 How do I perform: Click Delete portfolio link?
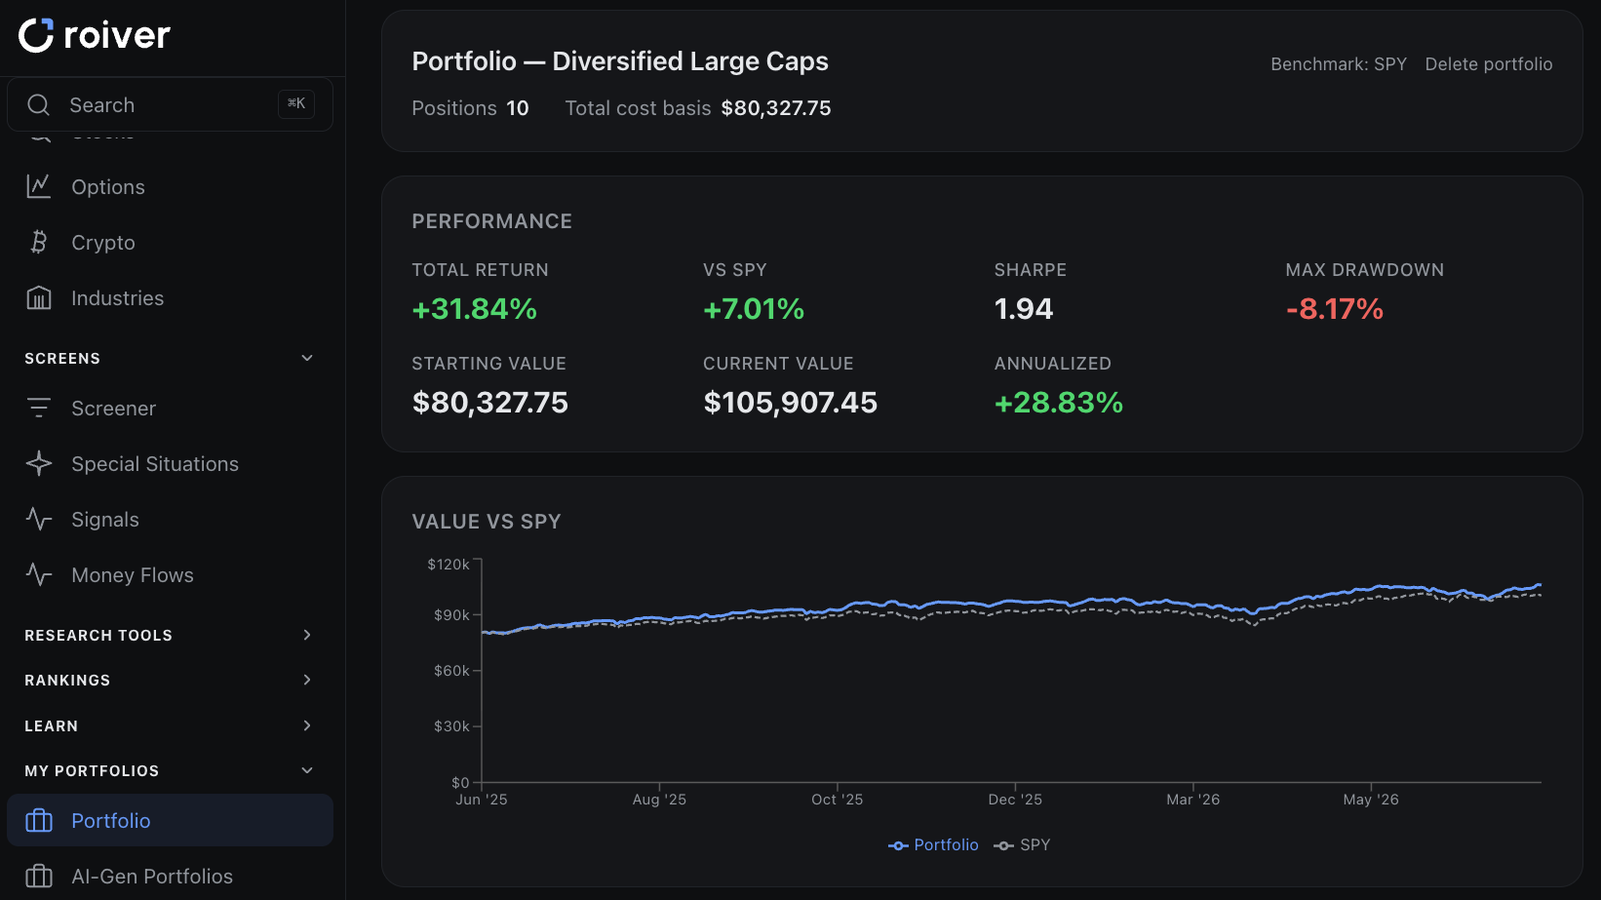(1489, 63)
